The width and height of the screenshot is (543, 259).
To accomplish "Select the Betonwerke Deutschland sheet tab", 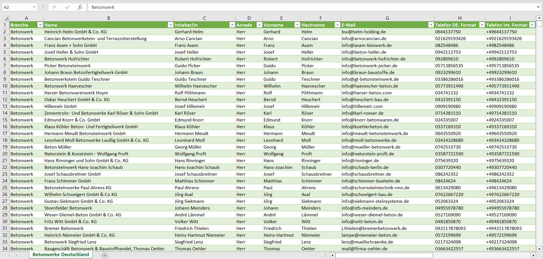I will click(61, 254).
